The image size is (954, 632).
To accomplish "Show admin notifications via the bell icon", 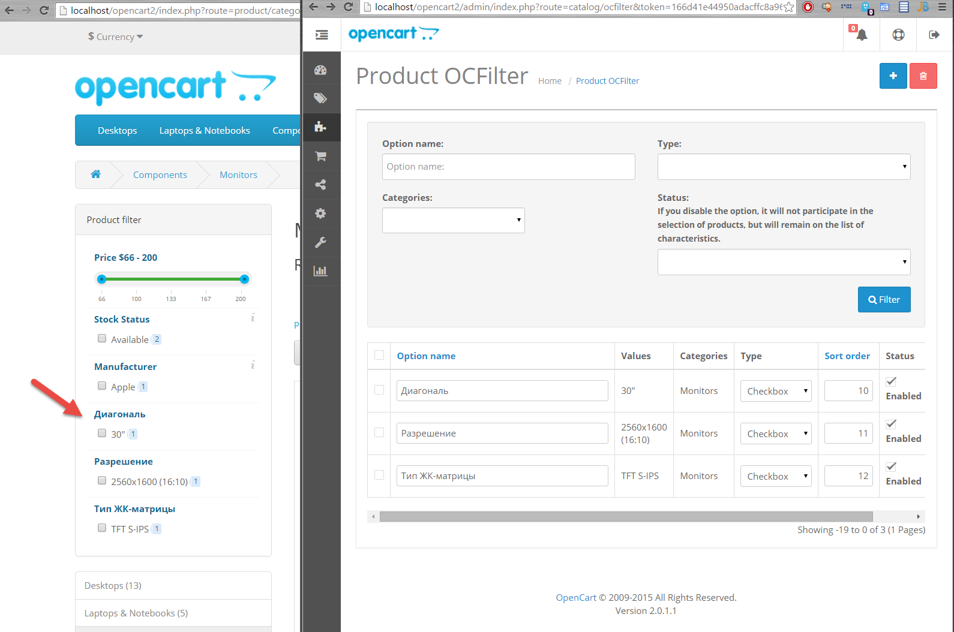I will pyautogui.click(x=862, y=35).
